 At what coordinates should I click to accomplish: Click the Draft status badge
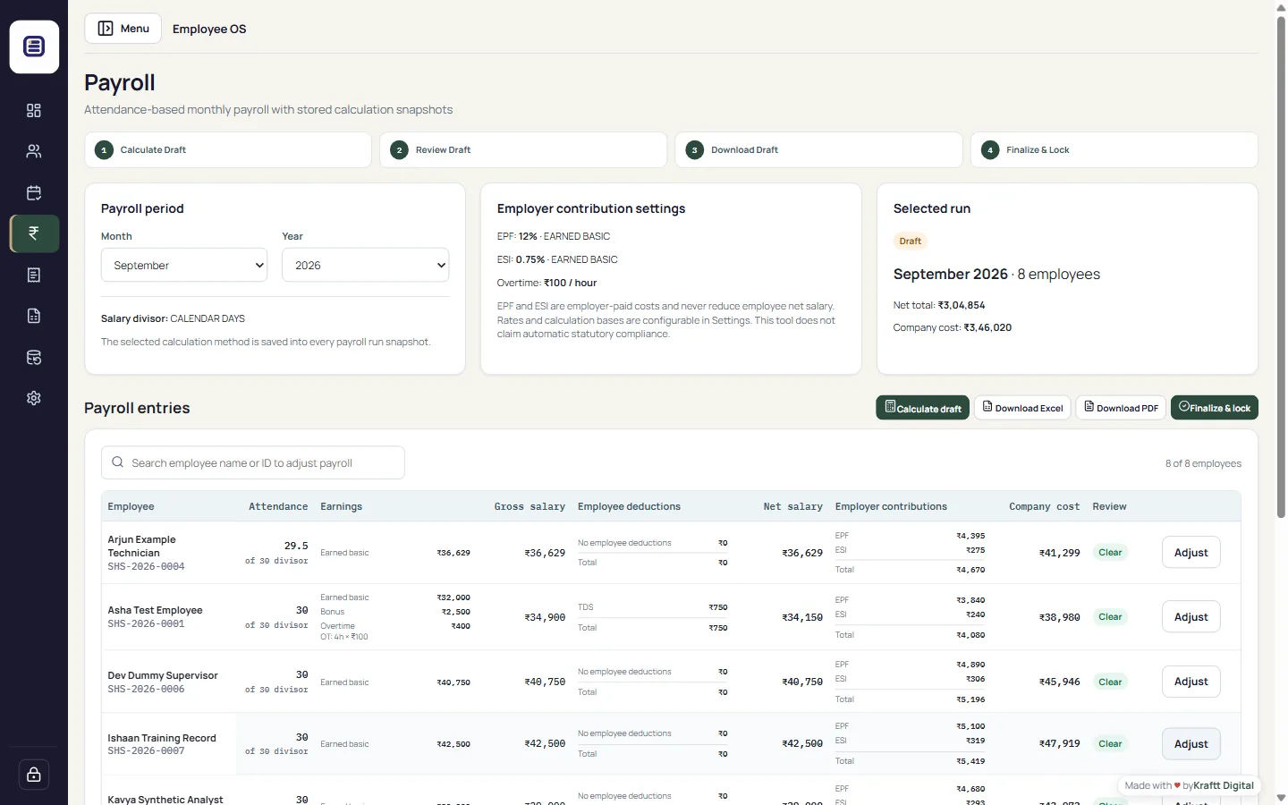click(x=911, y=241)
